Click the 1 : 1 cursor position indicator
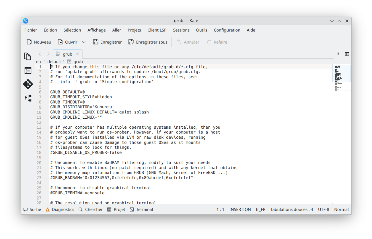This screenshot has height=239, width=372. (220, 209)
